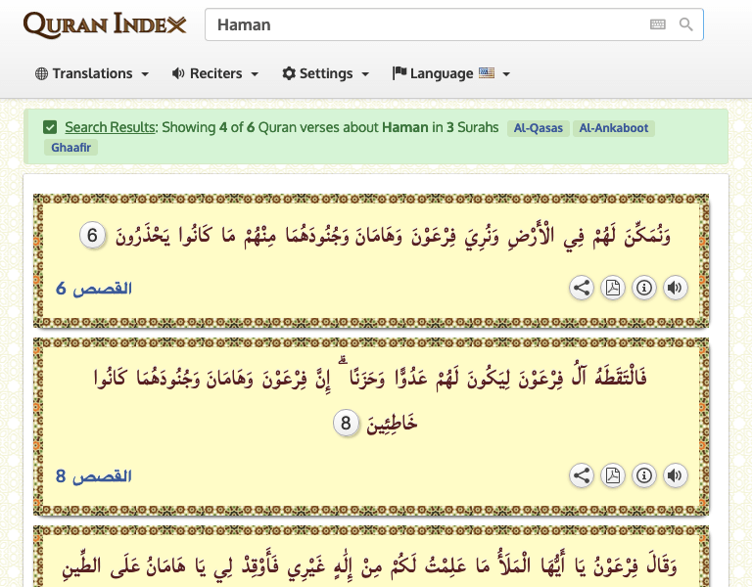This screenshot has width=752, height=587.
Task: Open PDF icon for Al-Qasas verse 6
Action: tap(613, 288)
